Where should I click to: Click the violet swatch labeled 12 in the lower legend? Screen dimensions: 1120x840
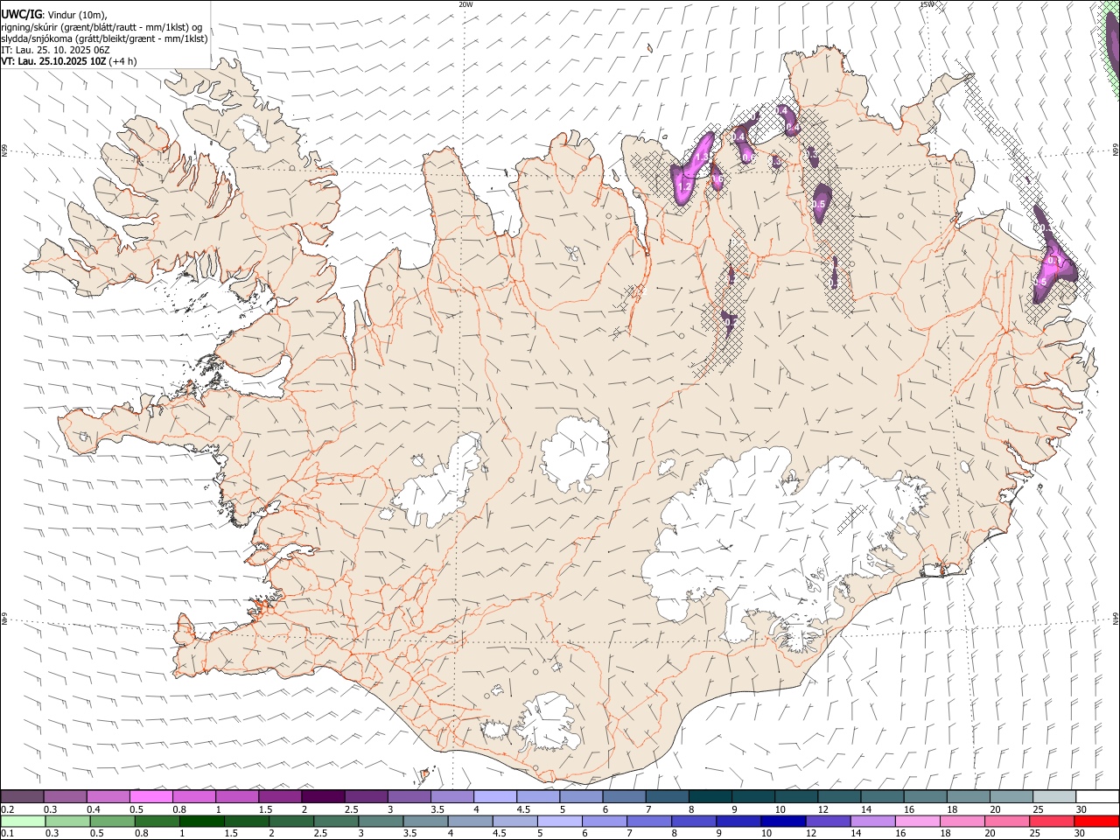828,821
